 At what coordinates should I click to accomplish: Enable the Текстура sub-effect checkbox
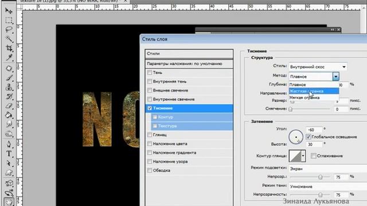[155, 126]
